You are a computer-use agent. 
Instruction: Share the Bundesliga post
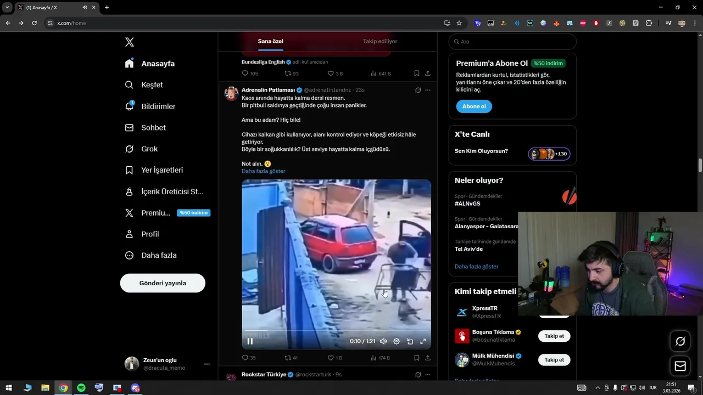pos(428,74)
